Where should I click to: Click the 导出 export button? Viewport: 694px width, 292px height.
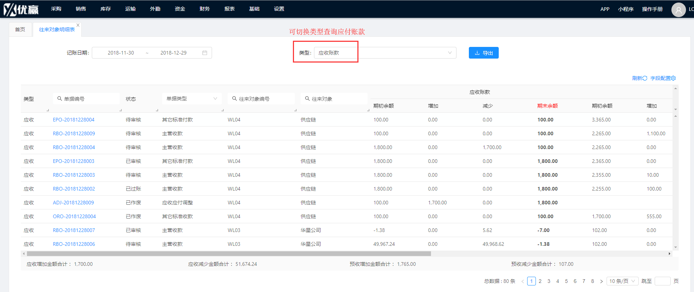pos(483,53)
